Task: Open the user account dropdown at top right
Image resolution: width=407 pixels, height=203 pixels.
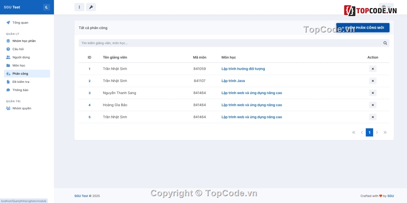Action: tap(386, 7)
